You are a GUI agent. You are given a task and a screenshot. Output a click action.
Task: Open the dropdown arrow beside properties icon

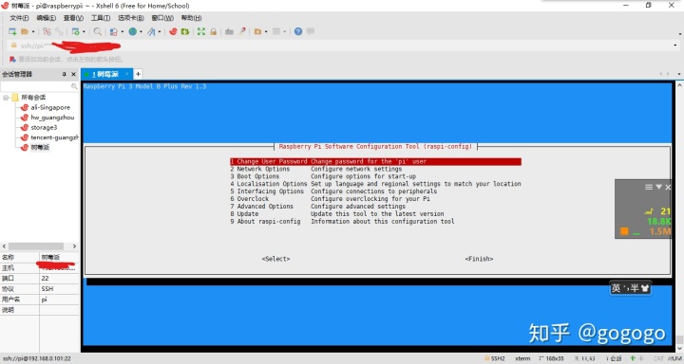click(84, 32)
